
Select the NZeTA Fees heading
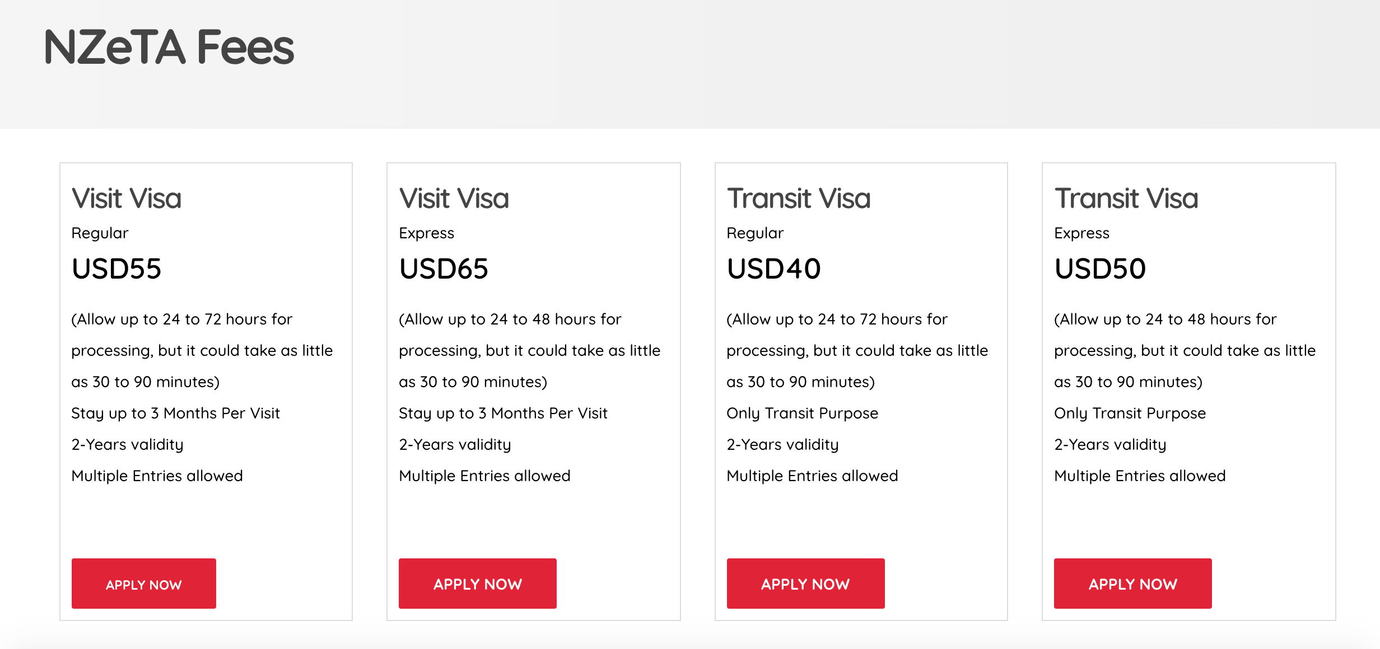169,47
